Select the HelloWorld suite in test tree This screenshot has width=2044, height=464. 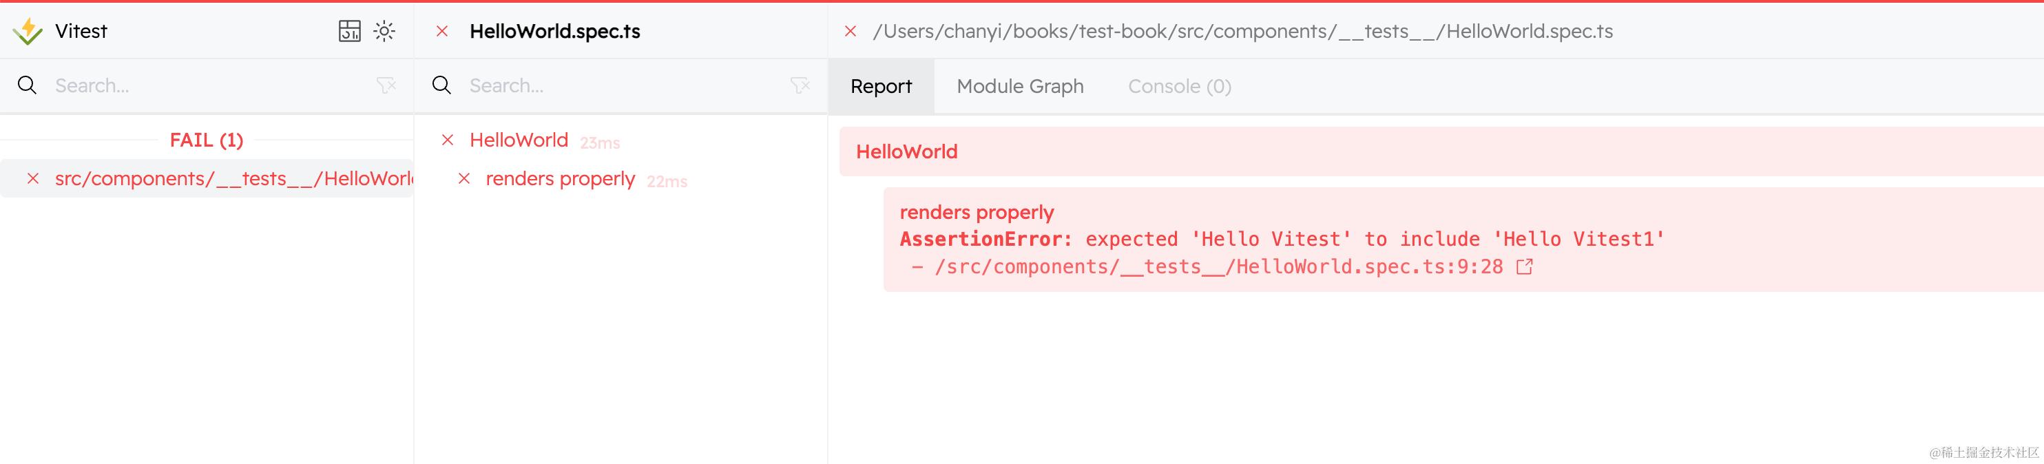[x=519, y=140]
